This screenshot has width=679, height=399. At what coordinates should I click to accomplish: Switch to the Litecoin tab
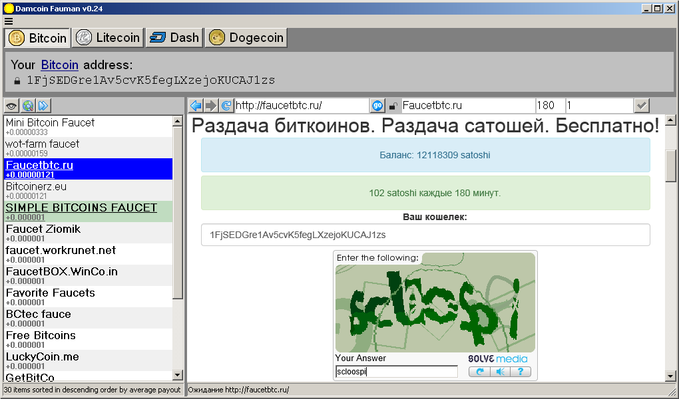[107, 38]
